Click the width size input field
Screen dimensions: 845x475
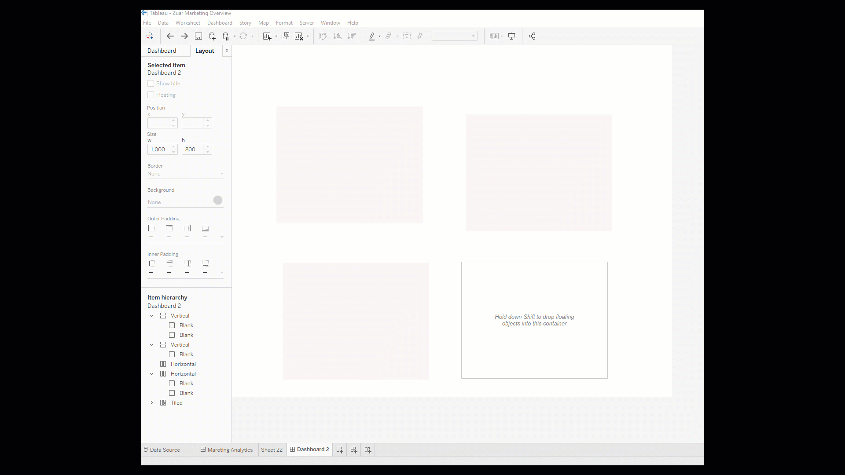159,150
